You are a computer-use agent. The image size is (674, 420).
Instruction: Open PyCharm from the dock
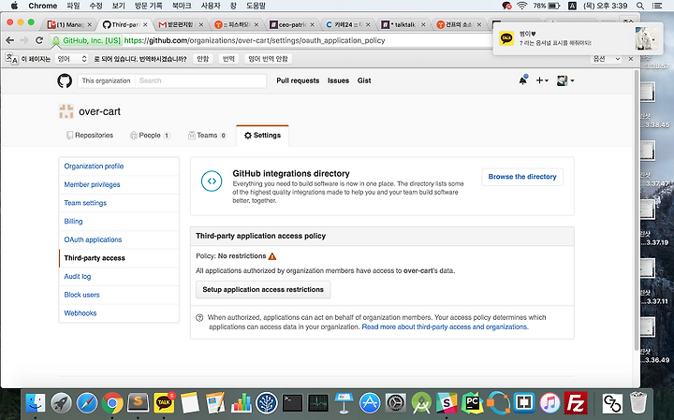(473, 403)
